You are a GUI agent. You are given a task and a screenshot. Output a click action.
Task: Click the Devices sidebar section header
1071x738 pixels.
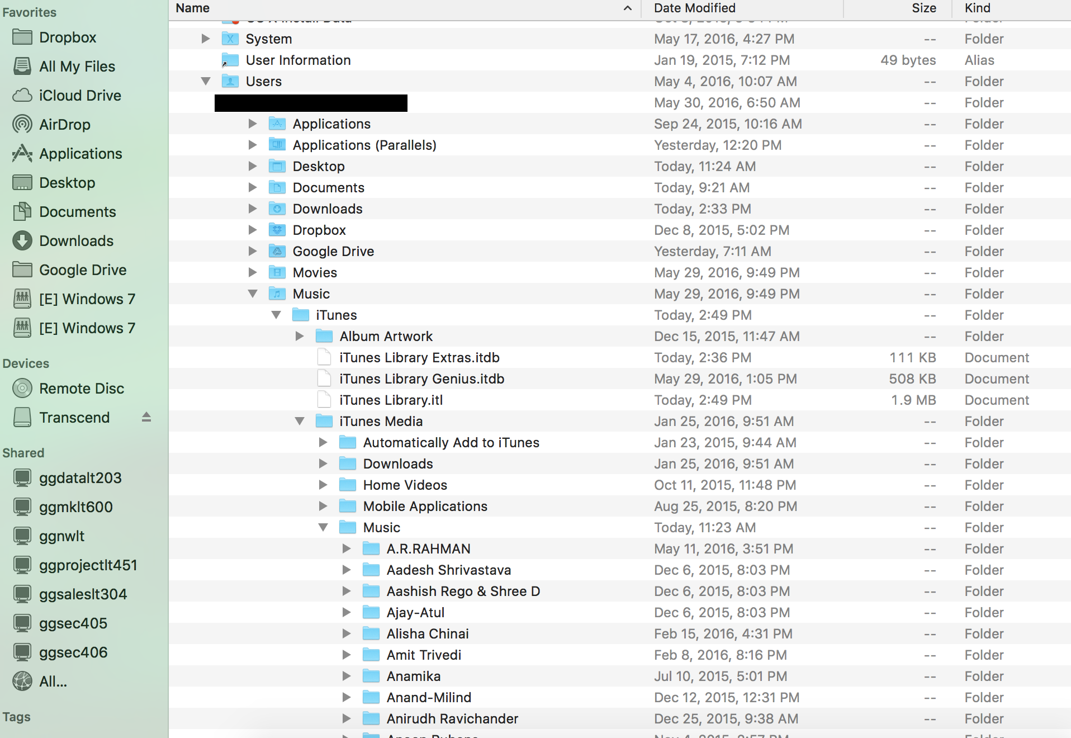(x=26, y=363)
